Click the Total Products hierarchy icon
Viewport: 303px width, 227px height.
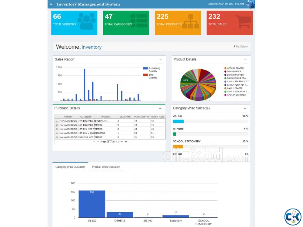coord(191,21)
